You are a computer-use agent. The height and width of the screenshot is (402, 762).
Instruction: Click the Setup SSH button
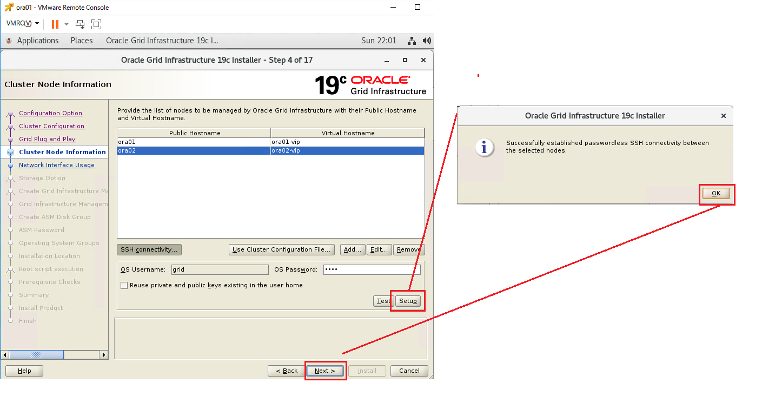pos(408,301)
